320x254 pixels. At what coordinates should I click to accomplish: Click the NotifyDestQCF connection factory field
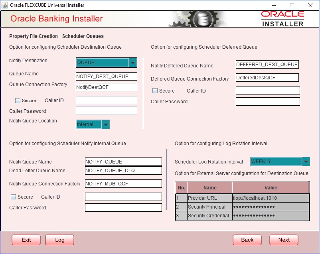coord(107,87)
